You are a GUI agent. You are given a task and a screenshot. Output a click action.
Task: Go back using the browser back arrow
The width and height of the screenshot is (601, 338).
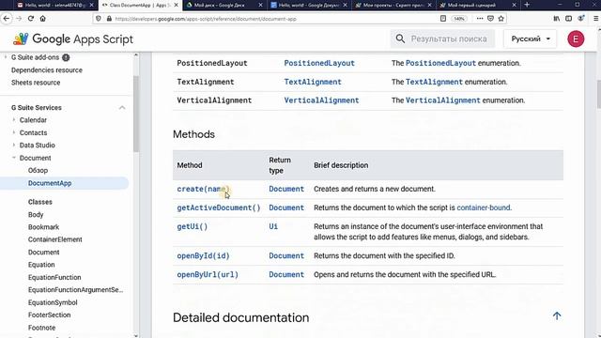pos(7,19)
